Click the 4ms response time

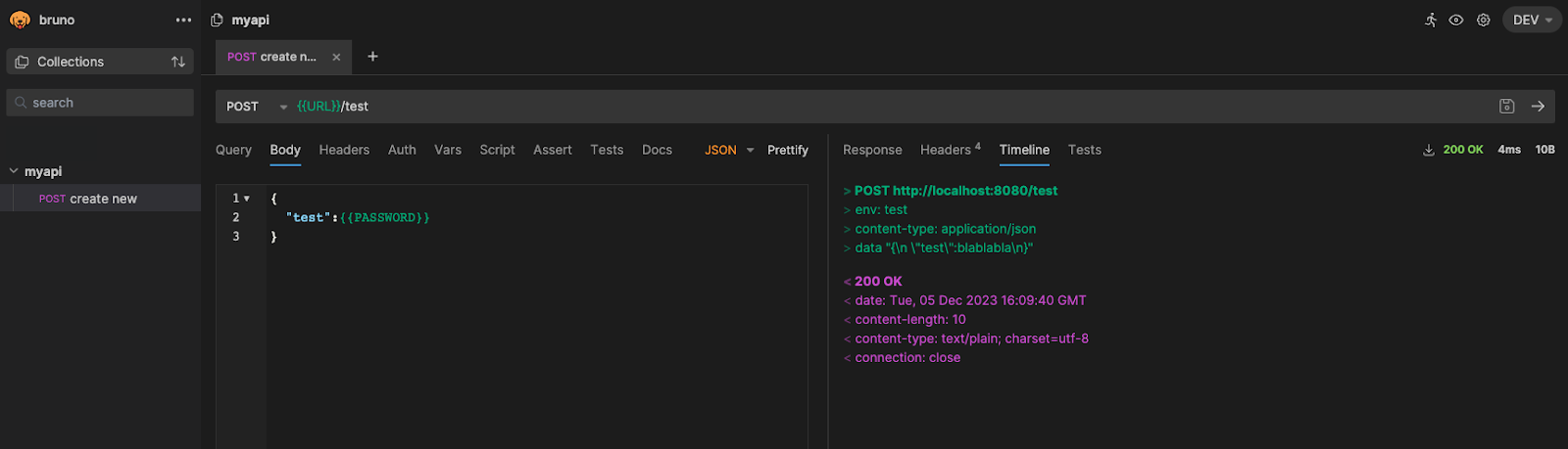click(1509, 150)
